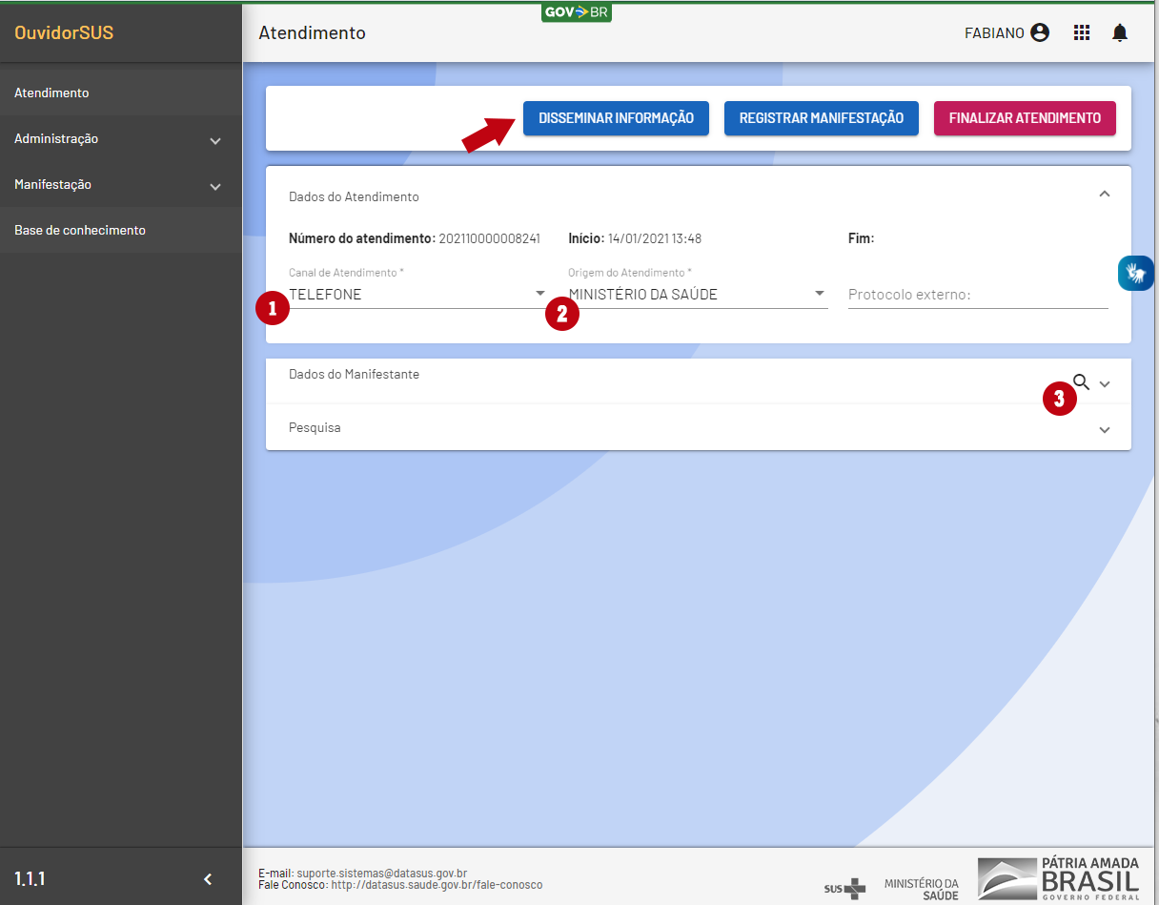The height and width of the screenshot is (905, 1159).
Task: Open the apps grid menu icon
Action: [x=1082, y=33]
